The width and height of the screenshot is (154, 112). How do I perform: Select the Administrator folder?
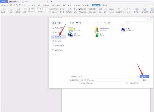tap(102, 29)
